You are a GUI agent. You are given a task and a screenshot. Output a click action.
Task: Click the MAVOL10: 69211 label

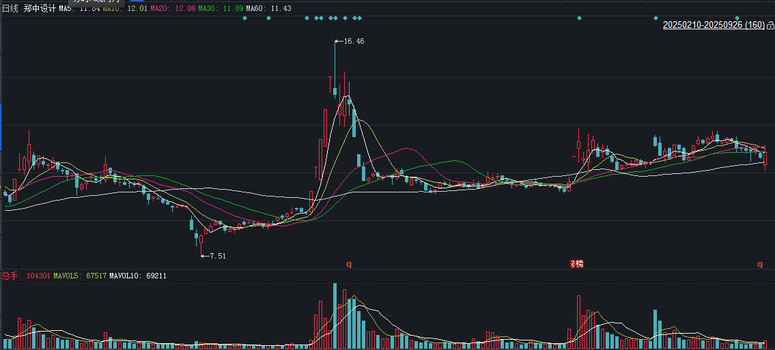coord(137,276)
